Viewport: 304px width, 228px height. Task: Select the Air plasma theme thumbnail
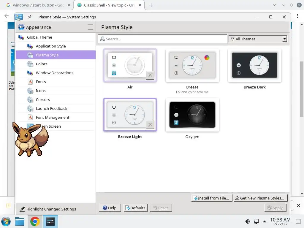pyautogui.click(x=130, y=66)
